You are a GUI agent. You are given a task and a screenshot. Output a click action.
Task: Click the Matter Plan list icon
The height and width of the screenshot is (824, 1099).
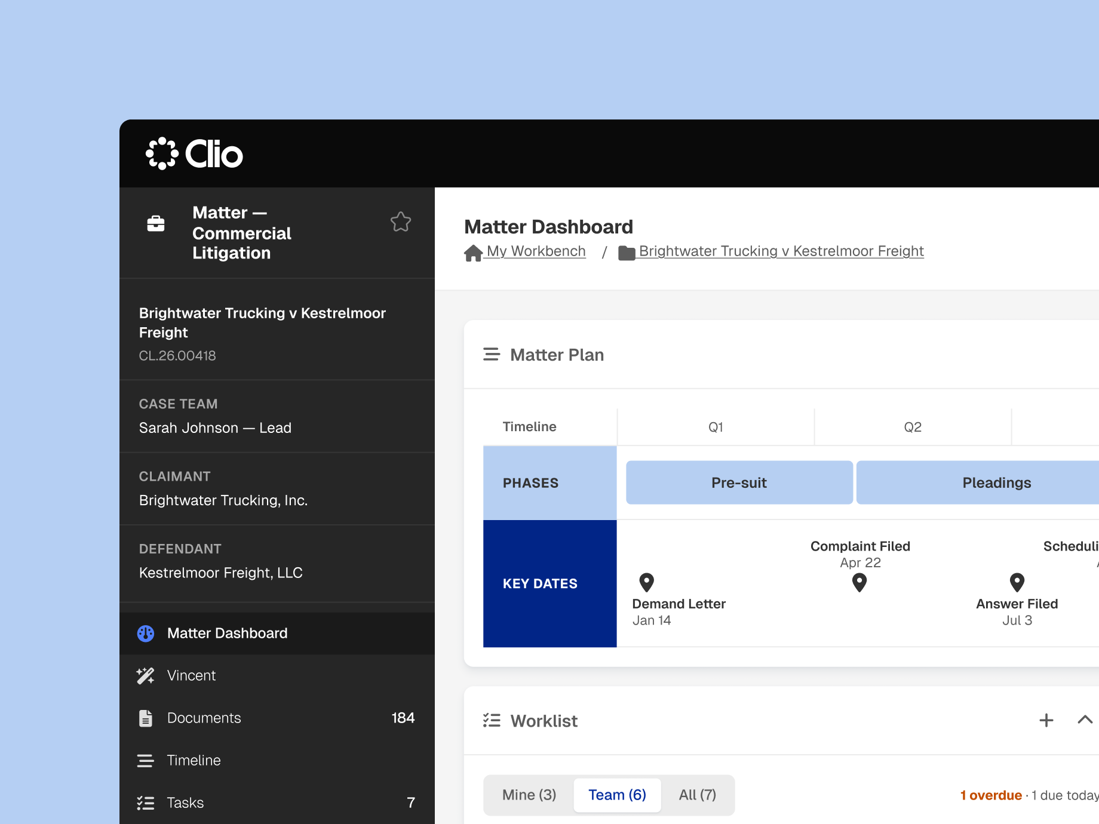click(x=492, y=354)
